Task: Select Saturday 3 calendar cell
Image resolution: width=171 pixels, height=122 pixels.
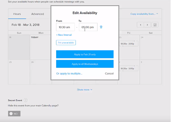Action: click(151, 72)
